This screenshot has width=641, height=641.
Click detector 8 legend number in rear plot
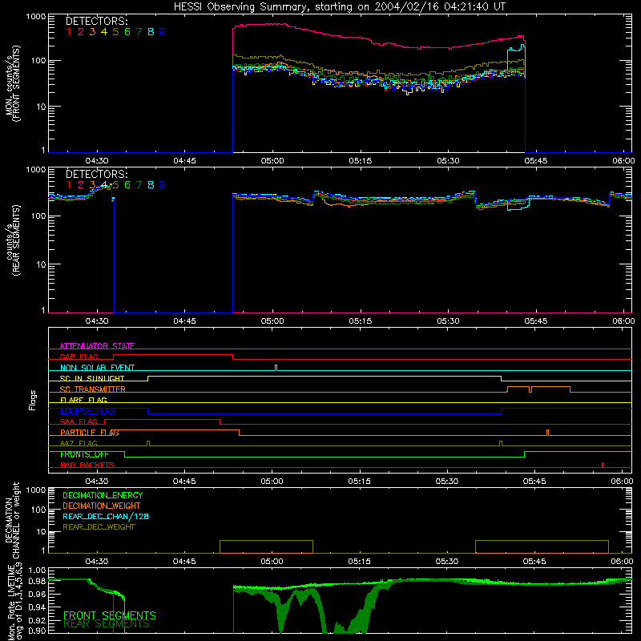coord(151,185)
